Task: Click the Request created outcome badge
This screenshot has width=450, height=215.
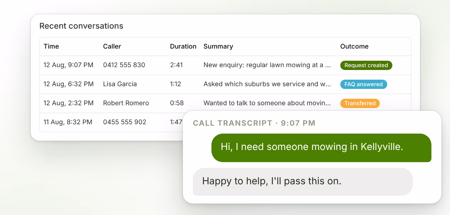Action: pyautogui.click(x=366, y=65)
